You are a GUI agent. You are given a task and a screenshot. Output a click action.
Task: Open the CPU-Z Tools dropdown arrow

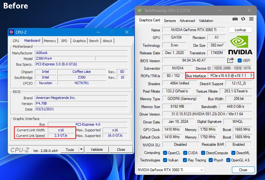pyautogui.click(x=81, y=150)
